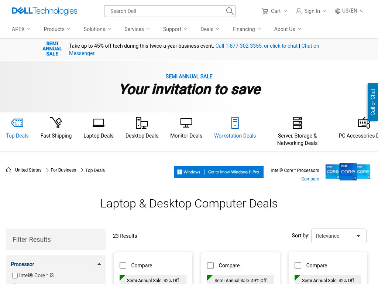
Task: Click the Windows 11 Pro banner
Action: 219,172
